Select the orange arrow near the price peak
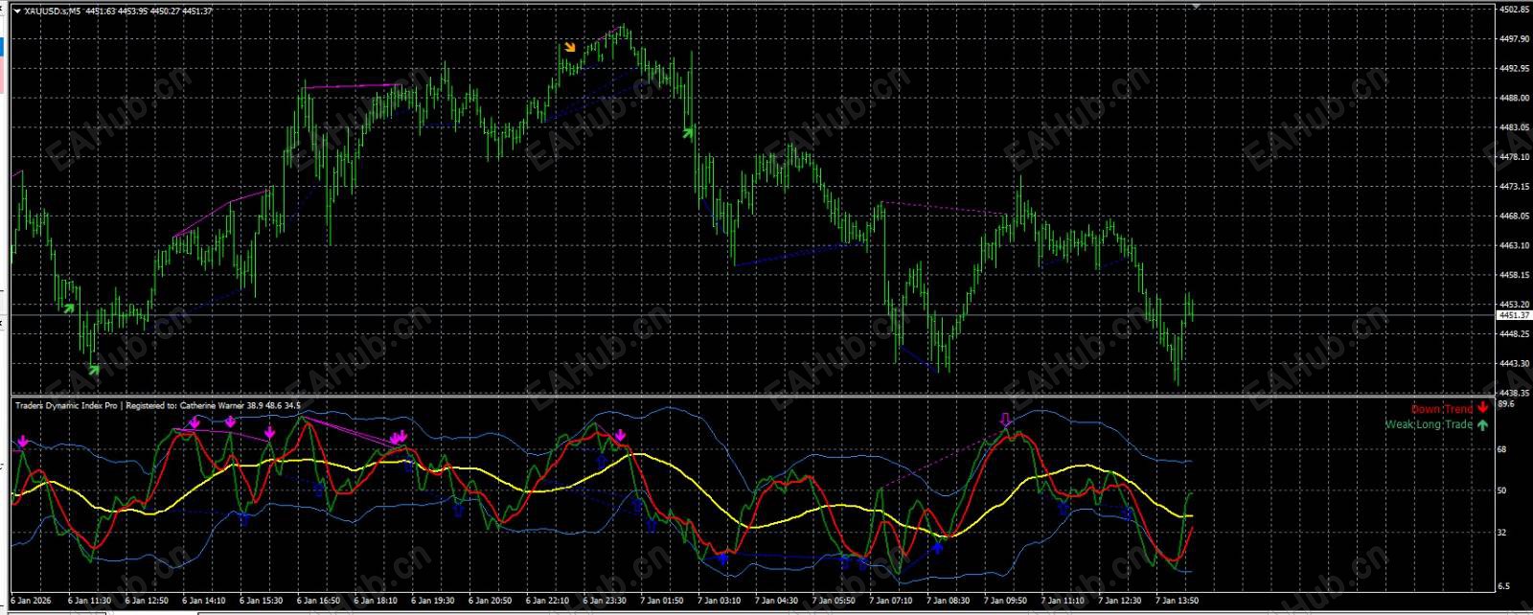 (569, 46)
